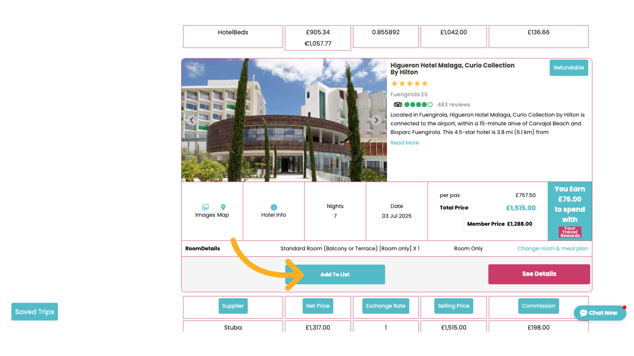
Task: Click the Map pin icon
Action: point(223,207)
